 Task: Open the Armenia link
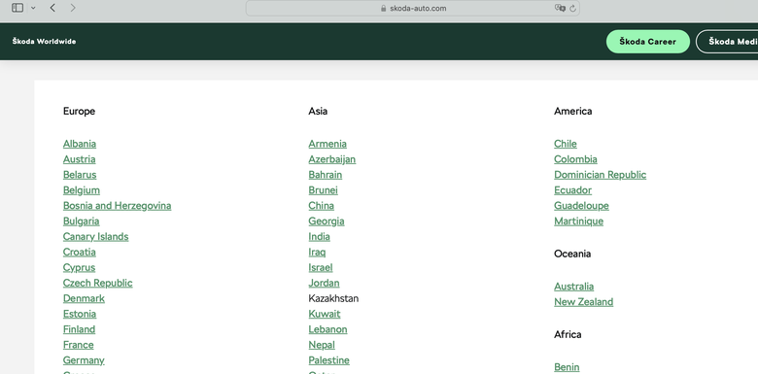click(x=327, y=144)
